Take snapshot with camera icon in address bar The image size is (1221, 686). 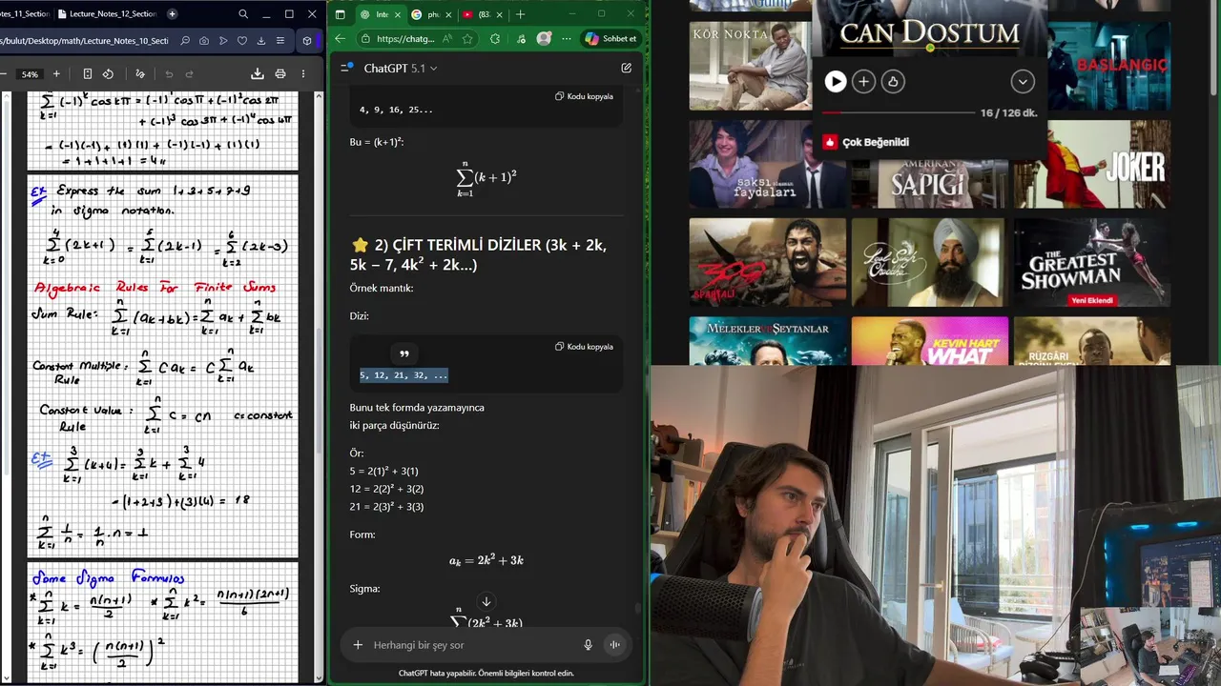(x=204, y=41)
